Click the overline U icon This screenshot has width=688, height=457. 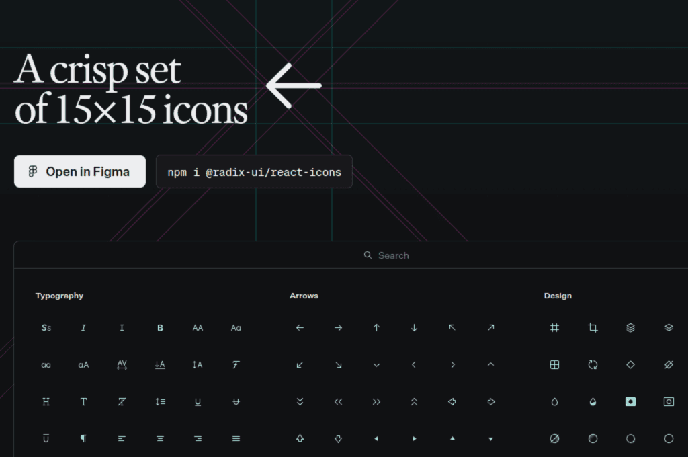click(46, 438)
